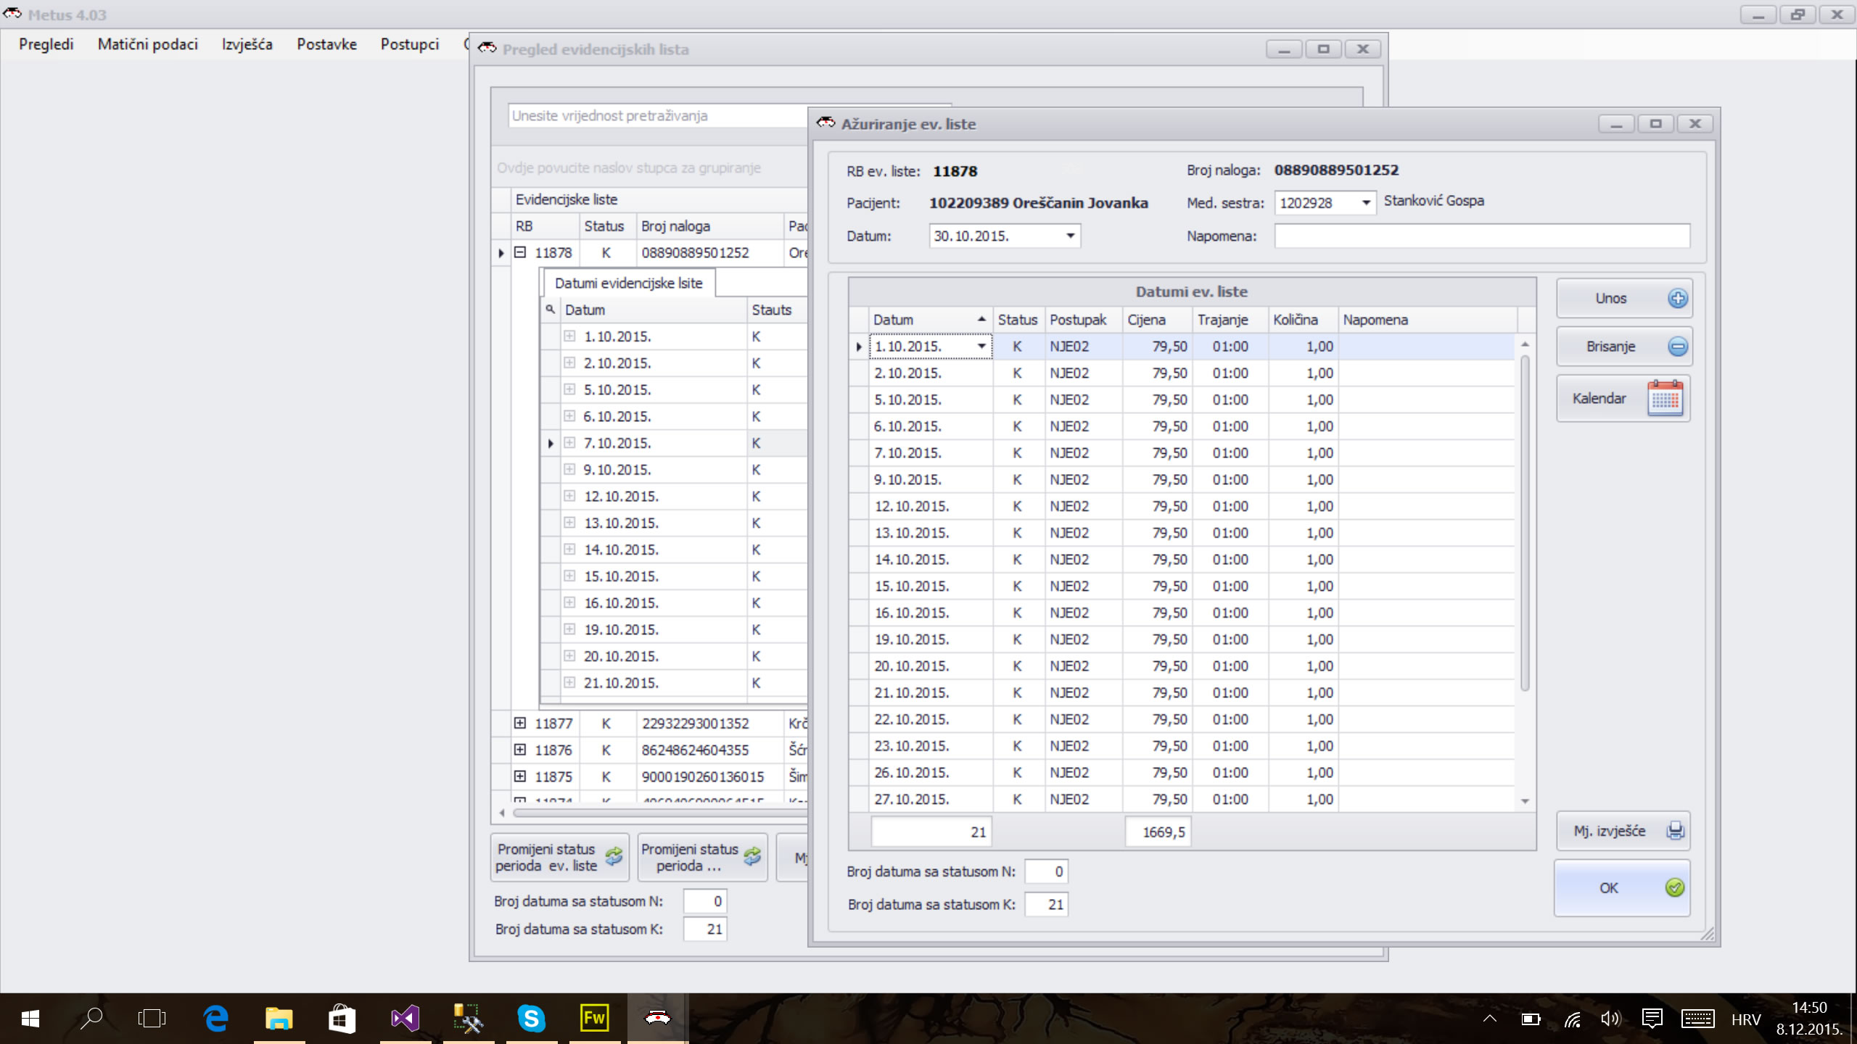Screen dimensions: 1857x1044
Task: Open the Kalendar calendar icon
Action: click(1665, 398)
